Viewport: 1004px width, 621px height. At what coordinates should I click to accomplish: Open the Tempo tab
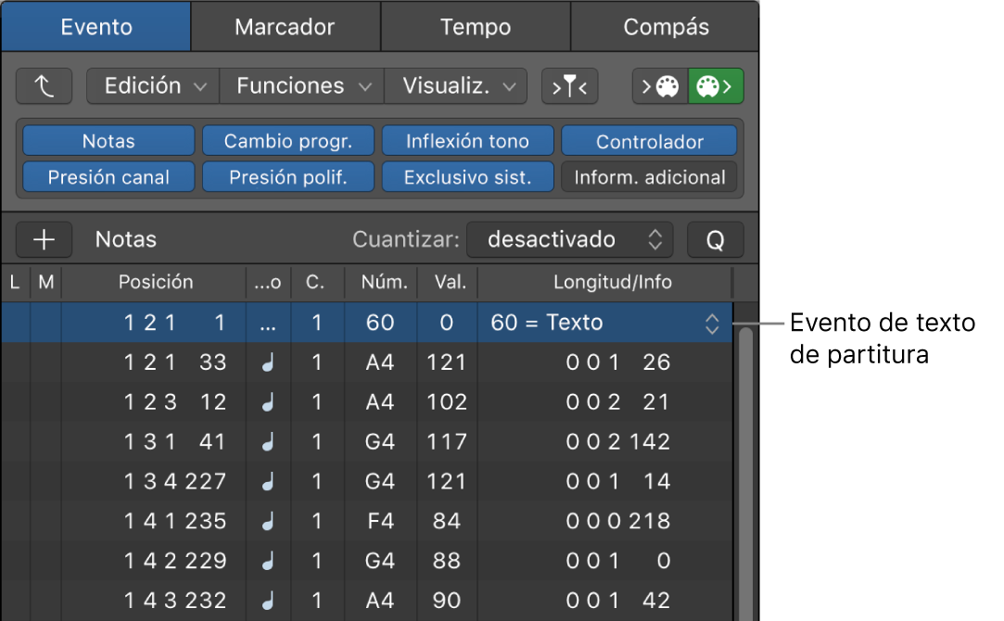(x=475, y=27)
